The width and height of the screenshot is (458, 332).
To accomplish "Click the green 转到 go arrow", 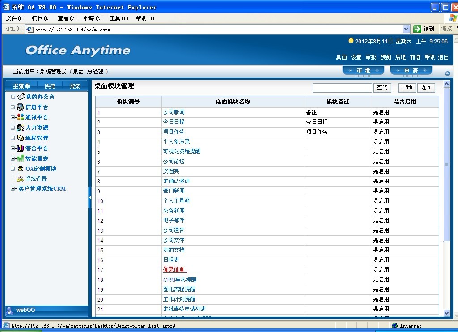I will pyautogui.click(x=417, y=29).
